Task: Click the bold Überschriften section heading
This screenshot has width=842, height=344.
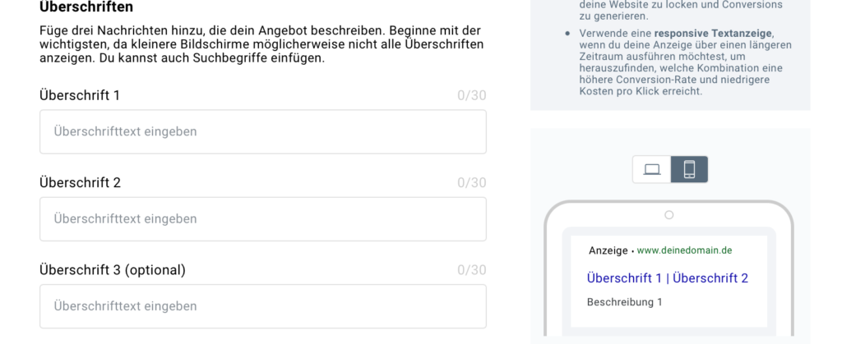Action: click(86, 7)
